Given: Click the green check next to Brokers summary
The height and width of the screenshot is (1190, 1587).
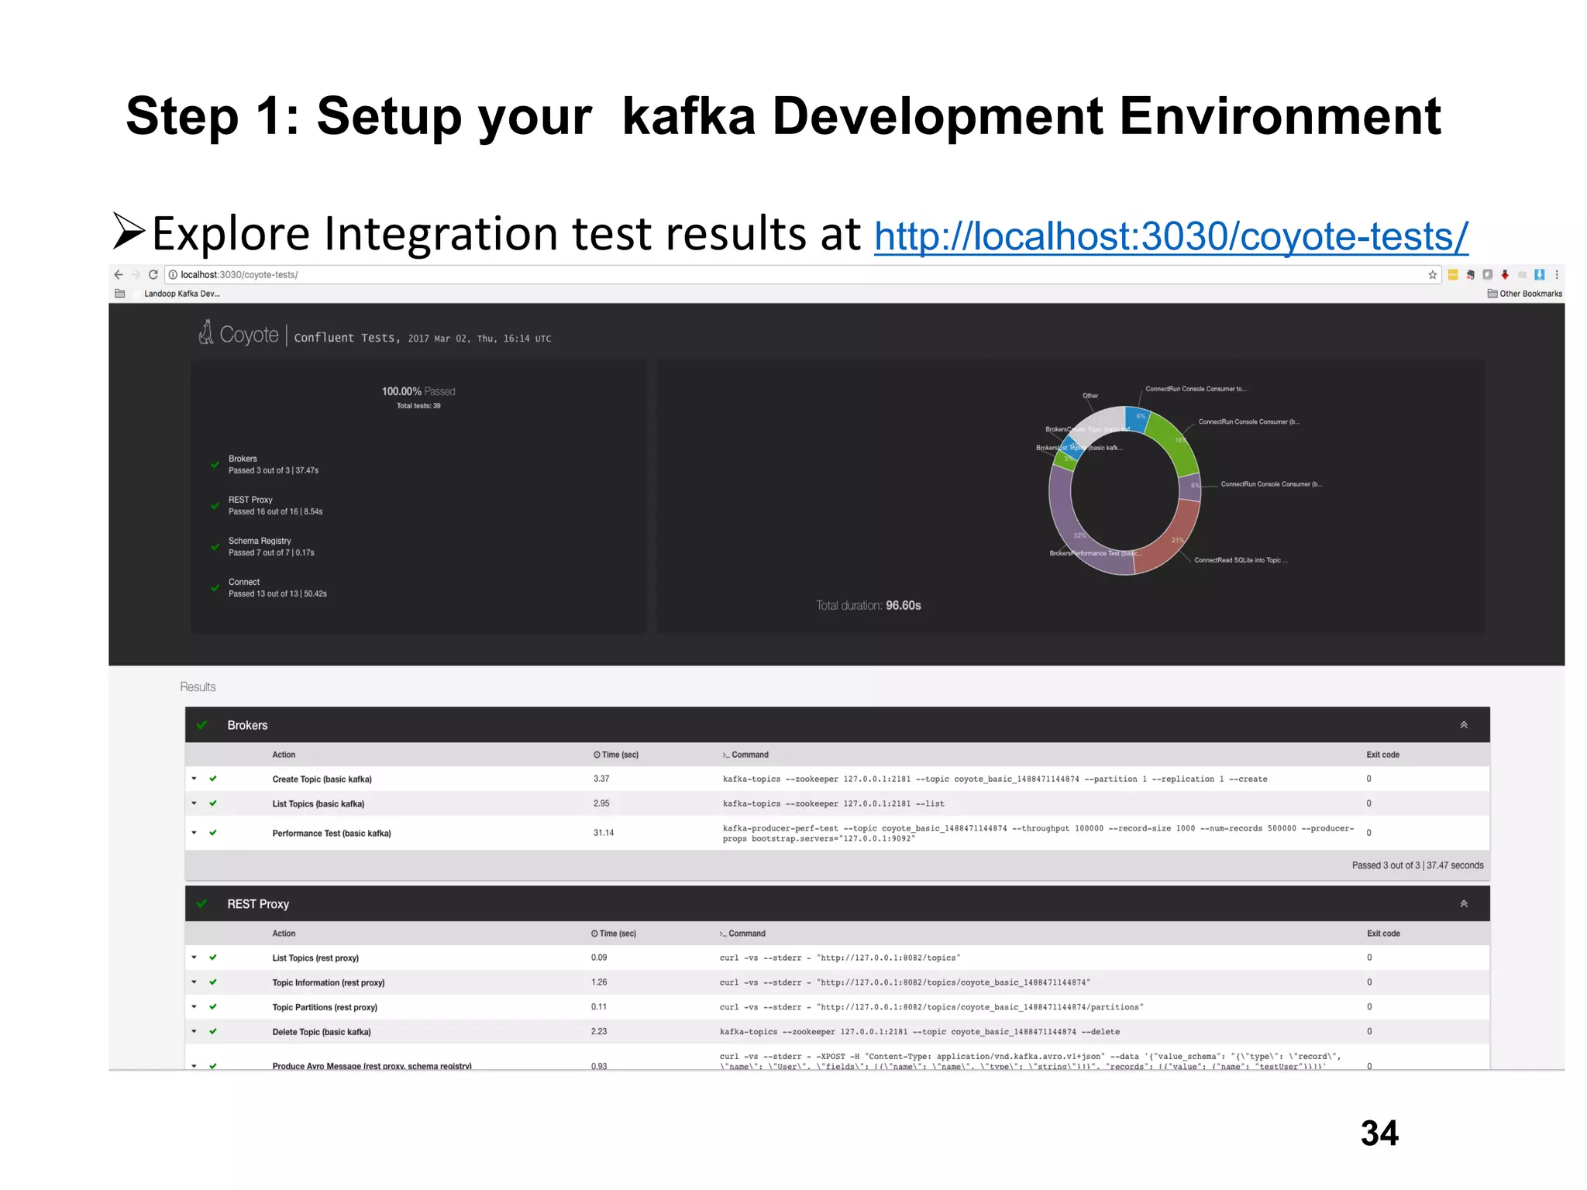Looking at the screenshot, I should tap(215, 465).
